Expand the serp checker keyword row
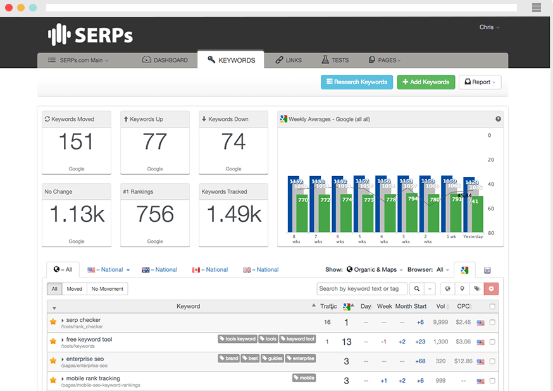 click(63, 320)
